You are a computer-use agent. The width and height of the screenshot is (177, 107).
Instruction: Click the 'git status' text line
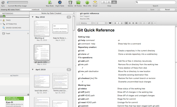coord(82,89)
